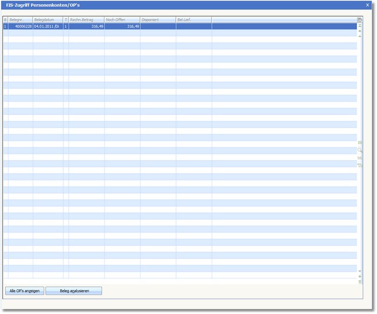The height and width of the screenshot is (314, 377).
Task: Click the previous record arrow icon
Action: point(360,36)
